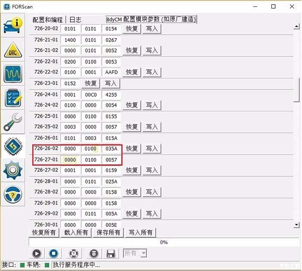
Task: Click 保存所有 button
Action: (108, 232)
